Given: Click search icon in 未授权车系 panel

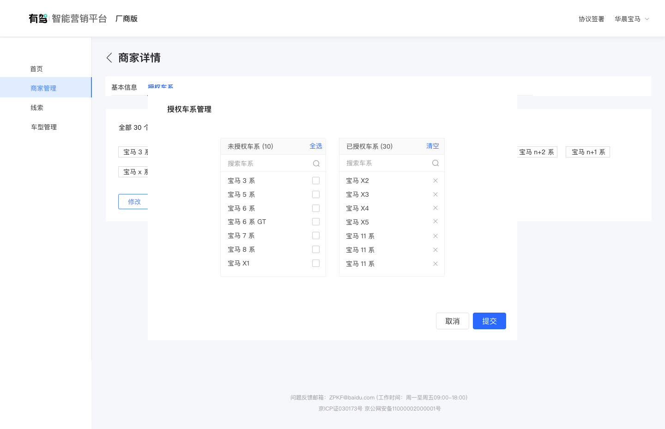Looking at the screenshot, I should tap(316, 163).
